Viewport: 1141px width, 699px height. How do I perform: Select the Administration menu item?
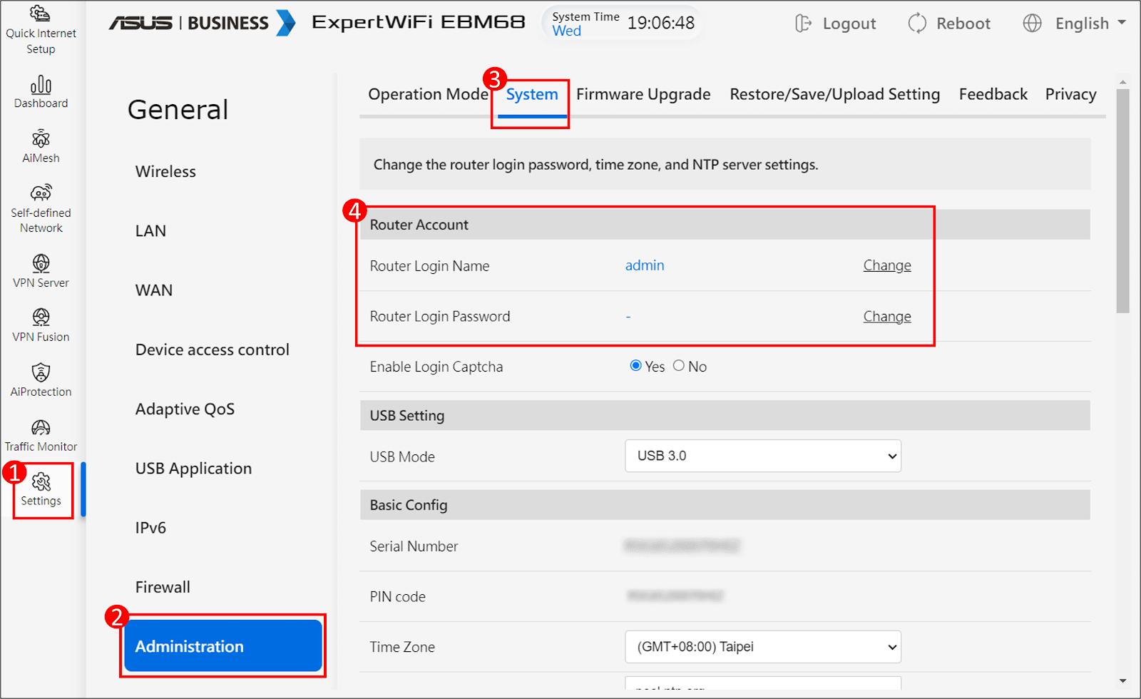[223, 646]
